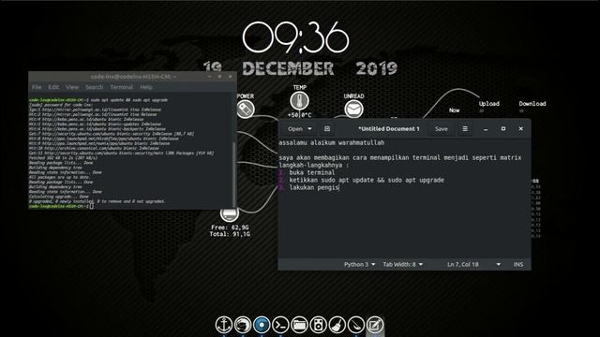Click the terminal window title bar
The width and height of the screenshot is (600, 337).
pos(133,77)
